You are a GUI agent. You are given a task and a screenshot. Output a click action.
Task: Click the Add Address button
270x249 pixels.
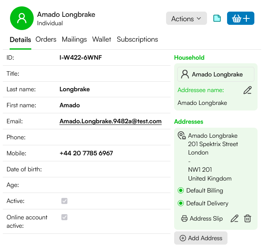click(x=201, y=238)
